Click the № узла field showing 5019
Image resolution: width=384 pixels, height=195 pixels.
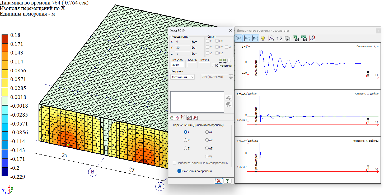(x=177, y=64)
